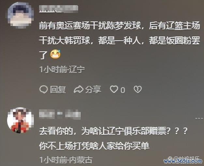The height and width of the screenshot is (166, 204).
Task: Select the reply text about 辽宁俱乐部赠票
Action: 113,131
